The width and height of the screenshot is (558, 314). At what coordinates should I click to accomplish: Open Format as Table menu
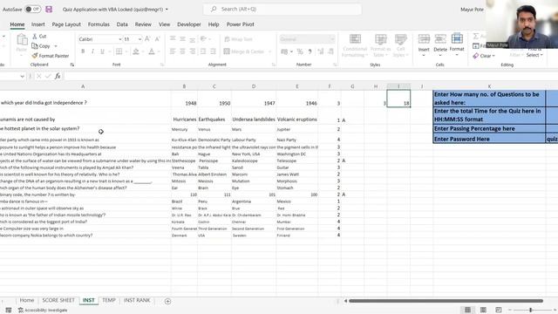coord(380,45)
